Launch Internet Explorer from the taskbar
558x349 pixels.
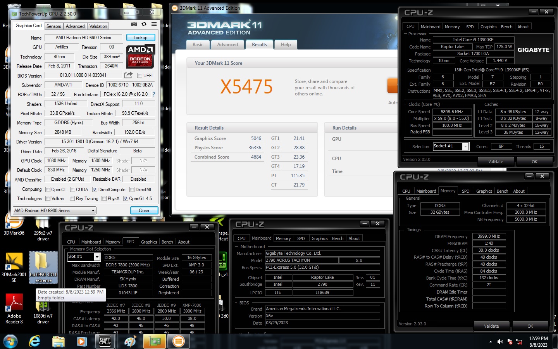34,342
